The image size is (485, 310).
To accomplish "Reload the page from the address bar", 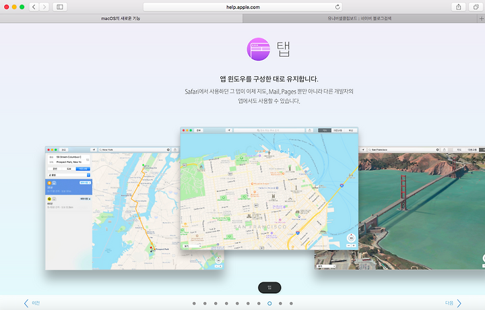I will (337, 7).
